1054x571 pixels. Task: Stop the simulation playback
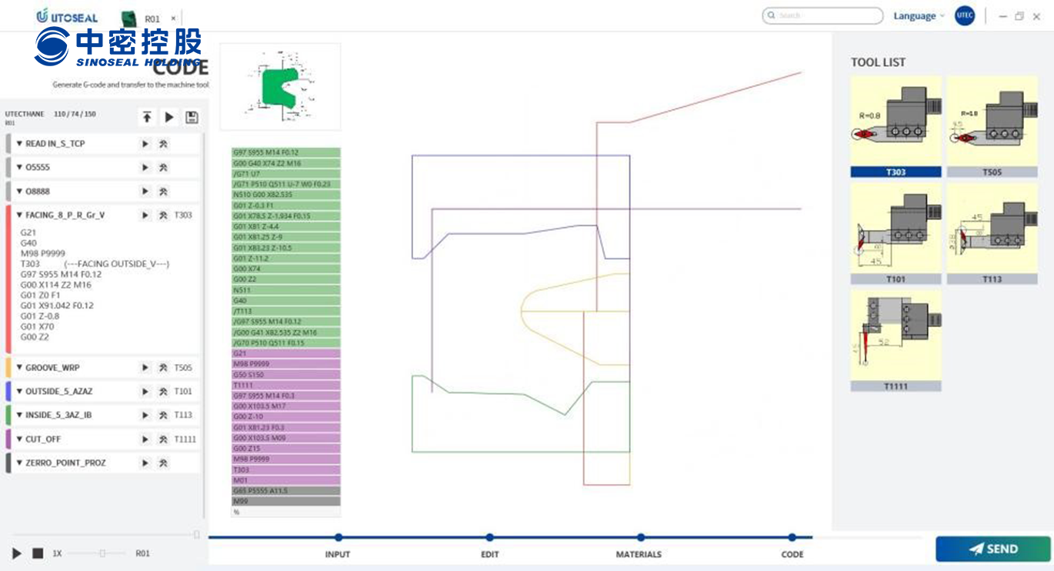coord(38,553)
